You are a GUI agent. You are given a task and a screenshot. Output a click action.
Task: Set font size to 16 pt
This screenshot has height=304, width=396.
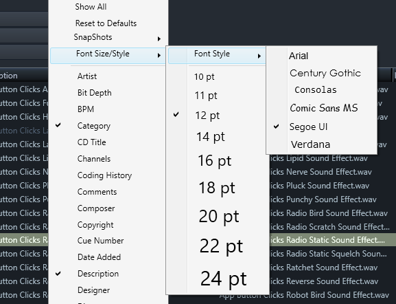(214, 161)
